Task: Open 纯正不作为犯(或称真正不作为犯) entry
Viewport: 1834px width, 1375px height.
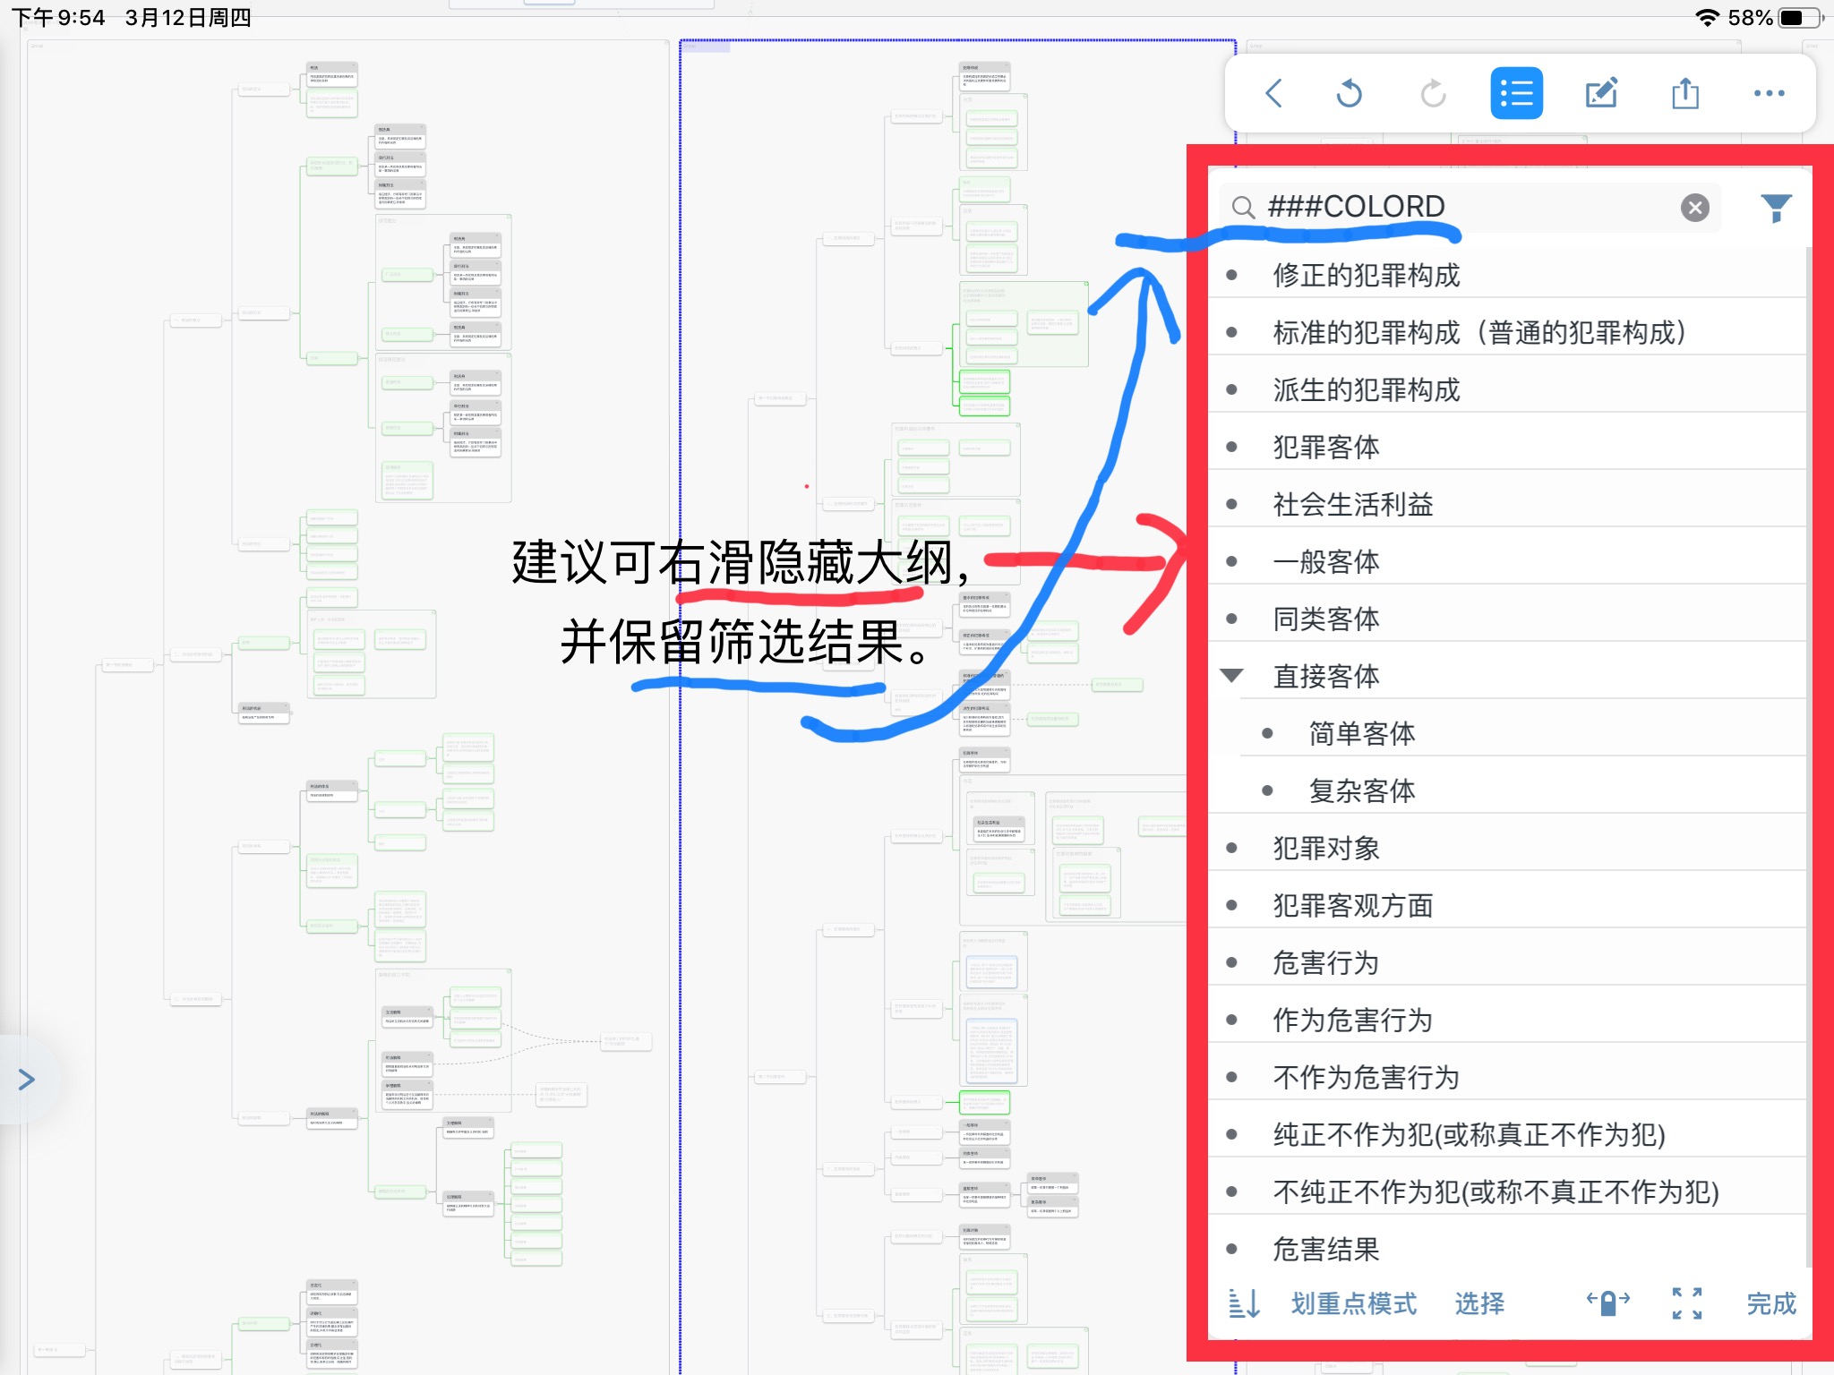Action: point(1507,1134)
